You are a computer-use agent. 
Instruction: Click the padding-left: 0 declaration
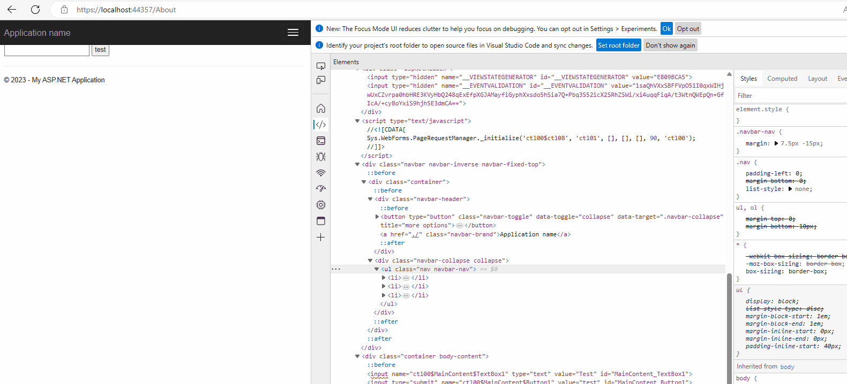(774, 173)
